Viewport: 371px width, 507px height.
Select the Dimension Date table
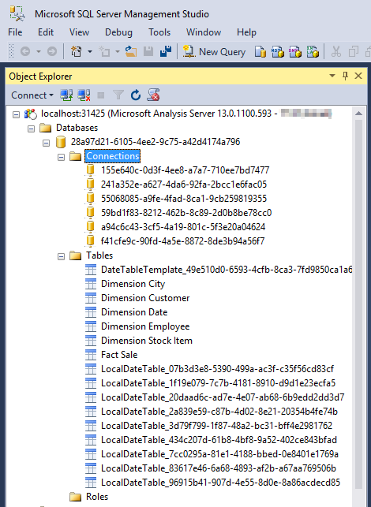(x=134, y=312)
